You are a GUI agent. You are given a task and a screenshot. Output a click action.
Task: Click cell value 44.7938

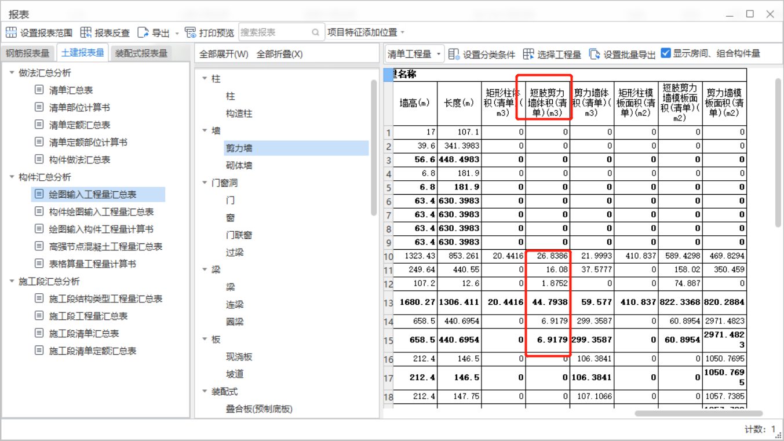point(548,302)
